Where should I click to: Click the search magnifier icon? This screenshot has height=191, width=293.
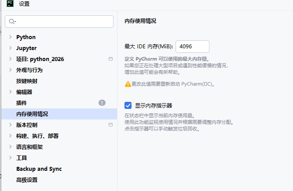(x=12, y=22)
